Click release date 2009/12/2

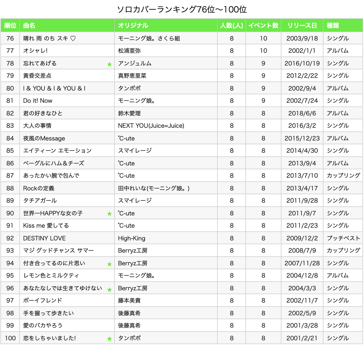(x=302, y=238)
